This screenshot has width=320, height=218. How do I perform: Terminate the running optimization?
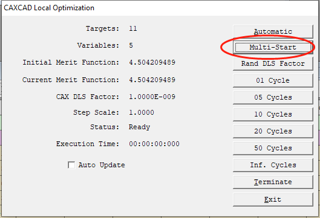click(273, 182)
